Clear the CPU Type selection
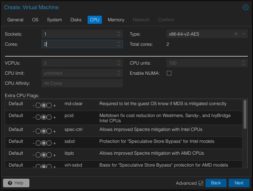The image size is (253, 191). 236,34
